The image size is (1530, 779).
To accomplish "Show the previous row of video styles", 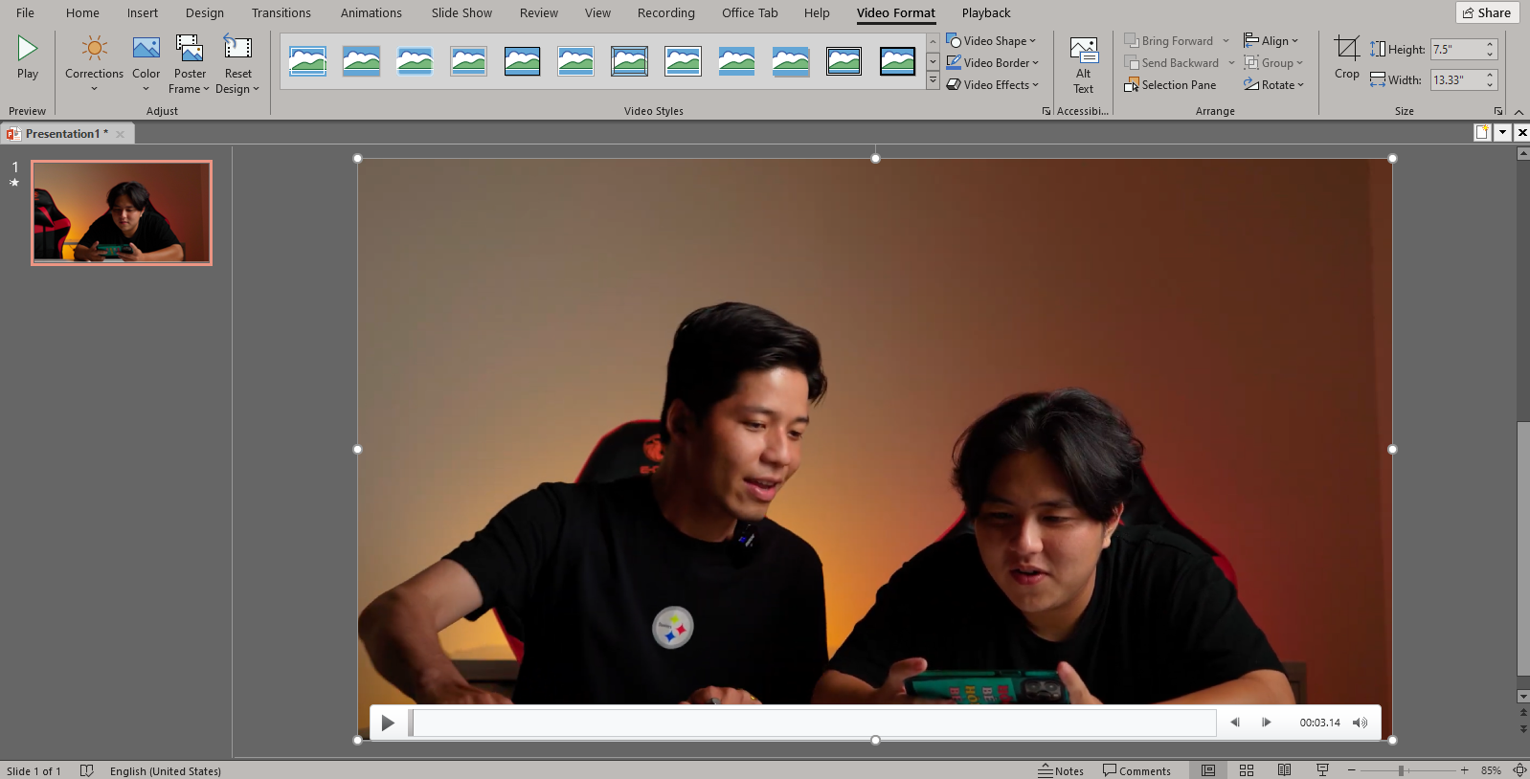I will [x=933, y=42].
